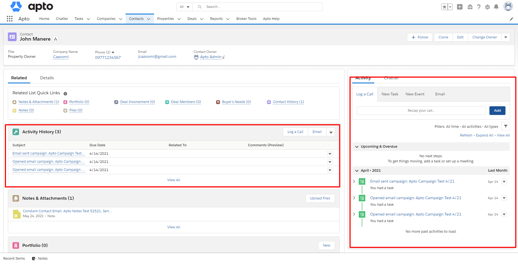Click the global Search field
The width and height of the screenshot is (518, 264).
click(x=257, y=7)
